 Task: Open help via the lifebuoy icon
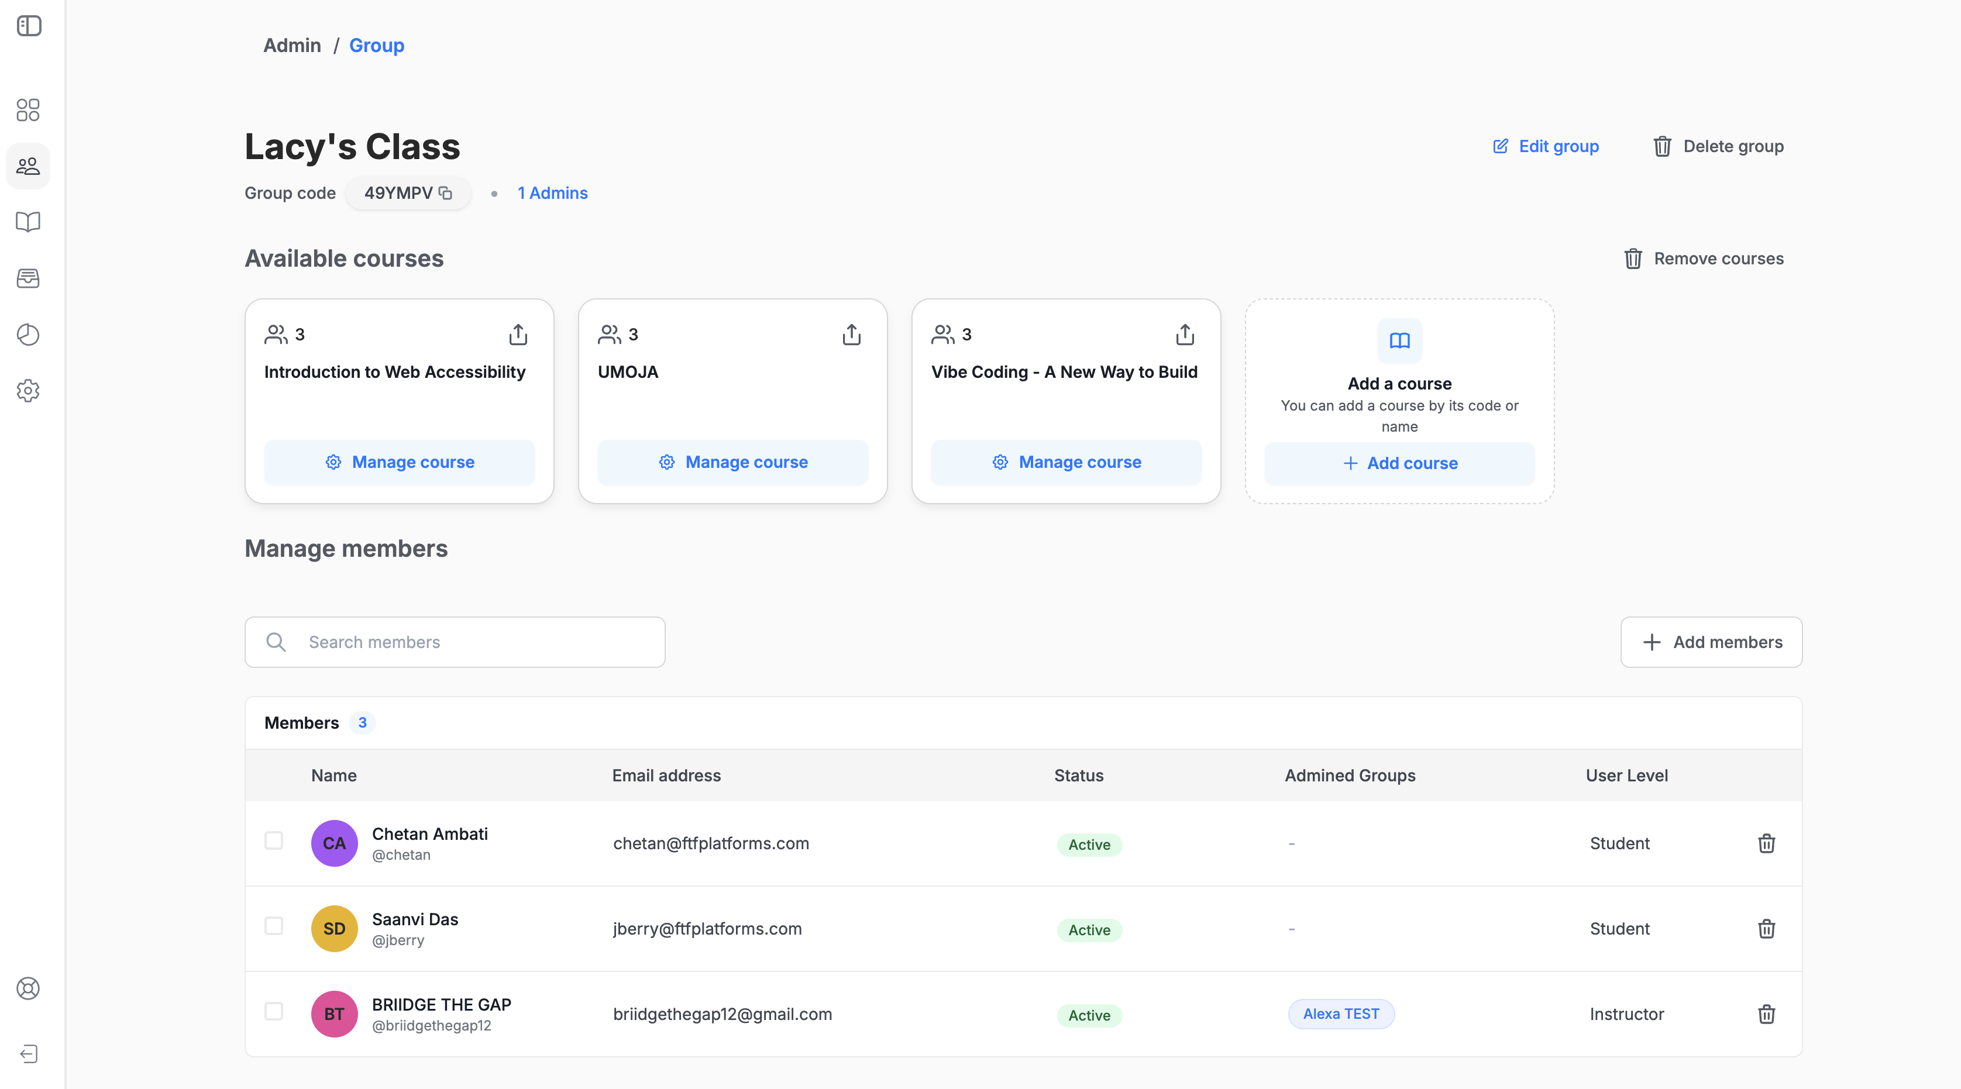pos(28,988)
